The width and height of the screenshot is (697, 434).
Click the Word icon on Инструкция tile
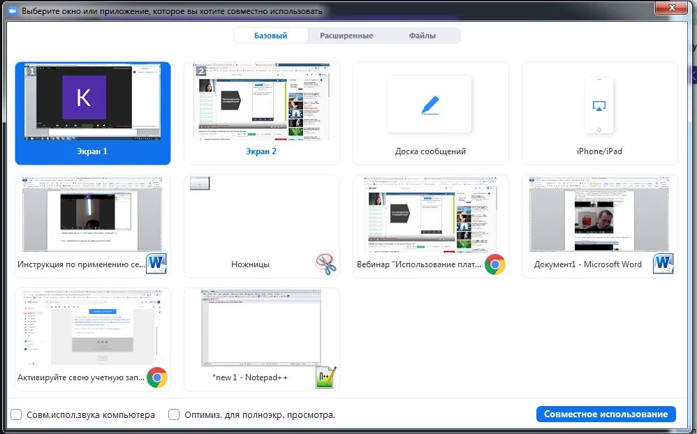click(x=156, y=264)
